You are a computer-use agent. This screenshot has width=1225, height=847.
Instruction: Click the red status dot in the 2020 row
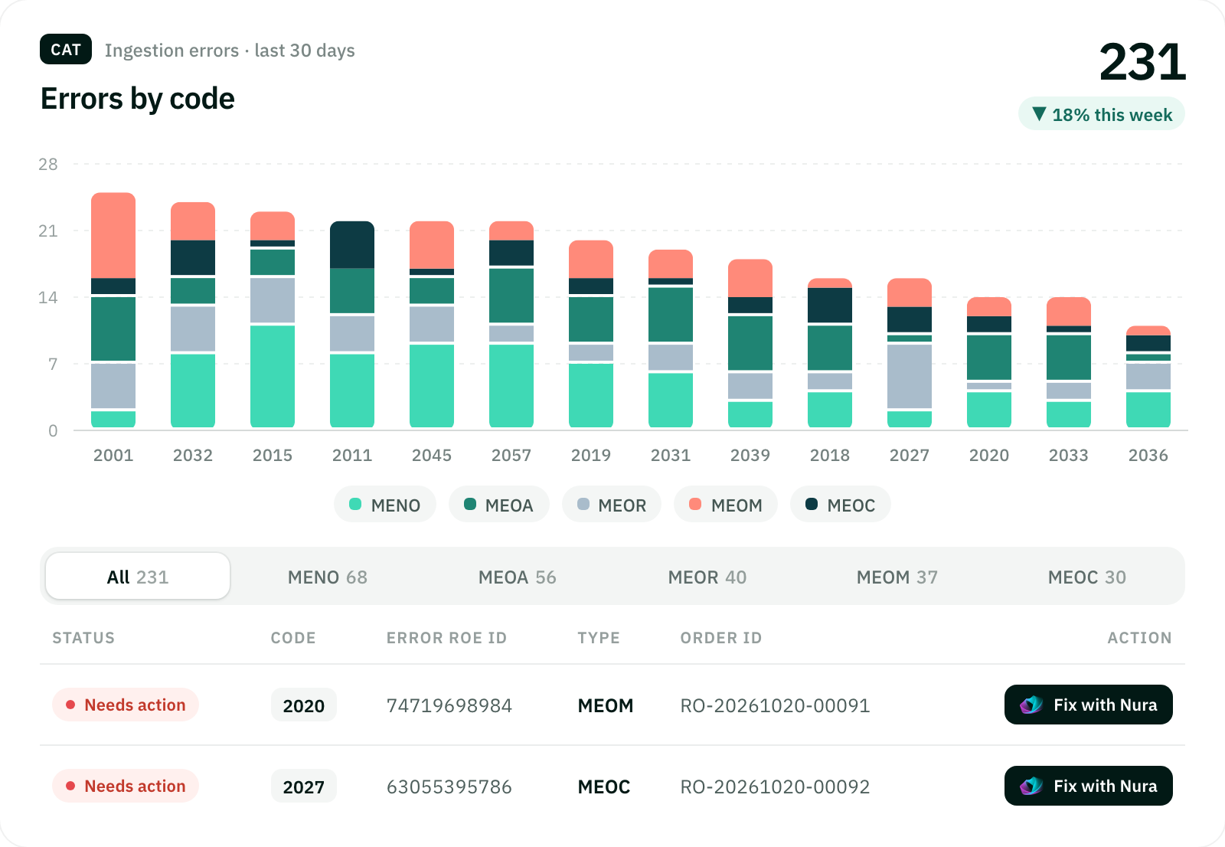[x=70, y=705]
